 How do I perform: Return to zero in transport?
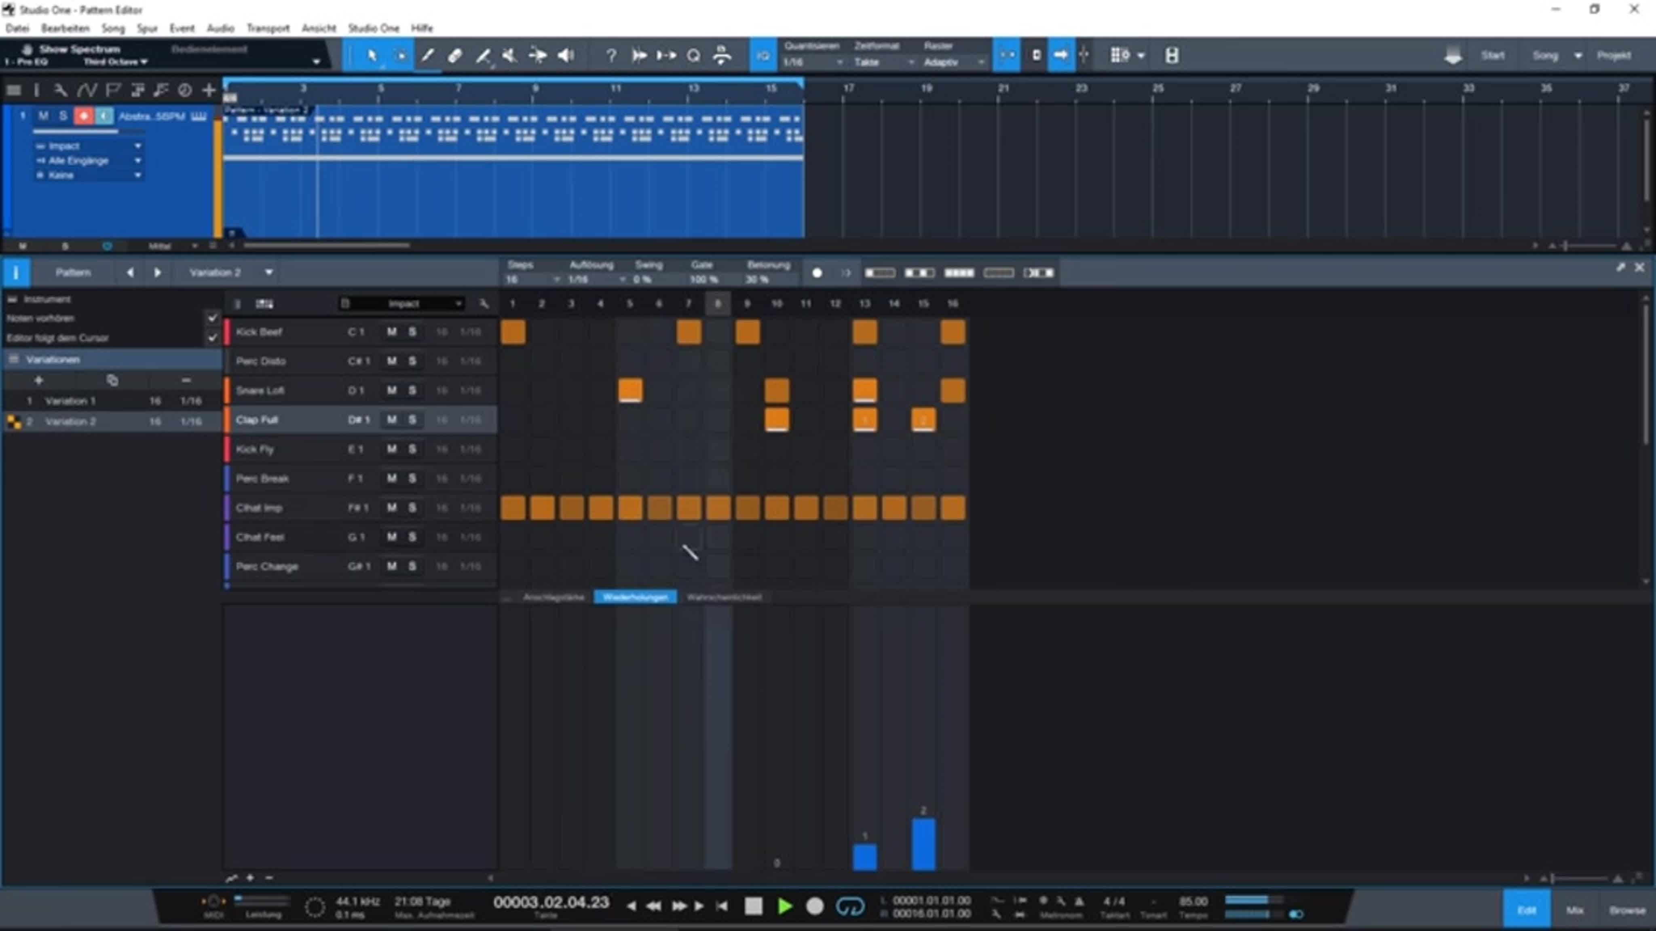coord(722,906)
